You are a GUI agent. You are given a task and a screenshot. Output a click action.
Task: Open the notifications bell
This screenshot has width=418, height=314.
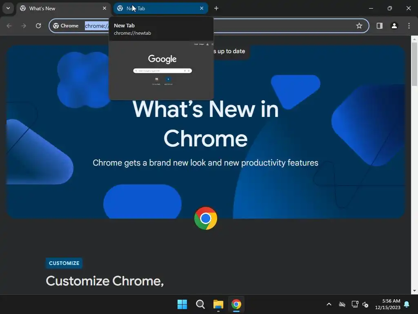pos(407,304)
